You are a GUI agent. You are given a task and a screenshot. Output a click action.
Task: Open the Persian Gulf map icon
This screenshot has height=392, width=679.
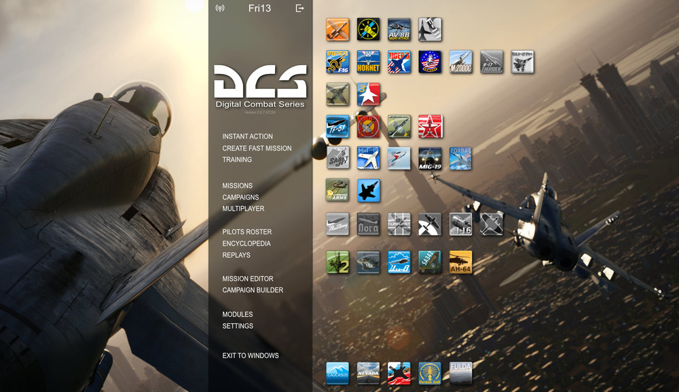point(430,372)
